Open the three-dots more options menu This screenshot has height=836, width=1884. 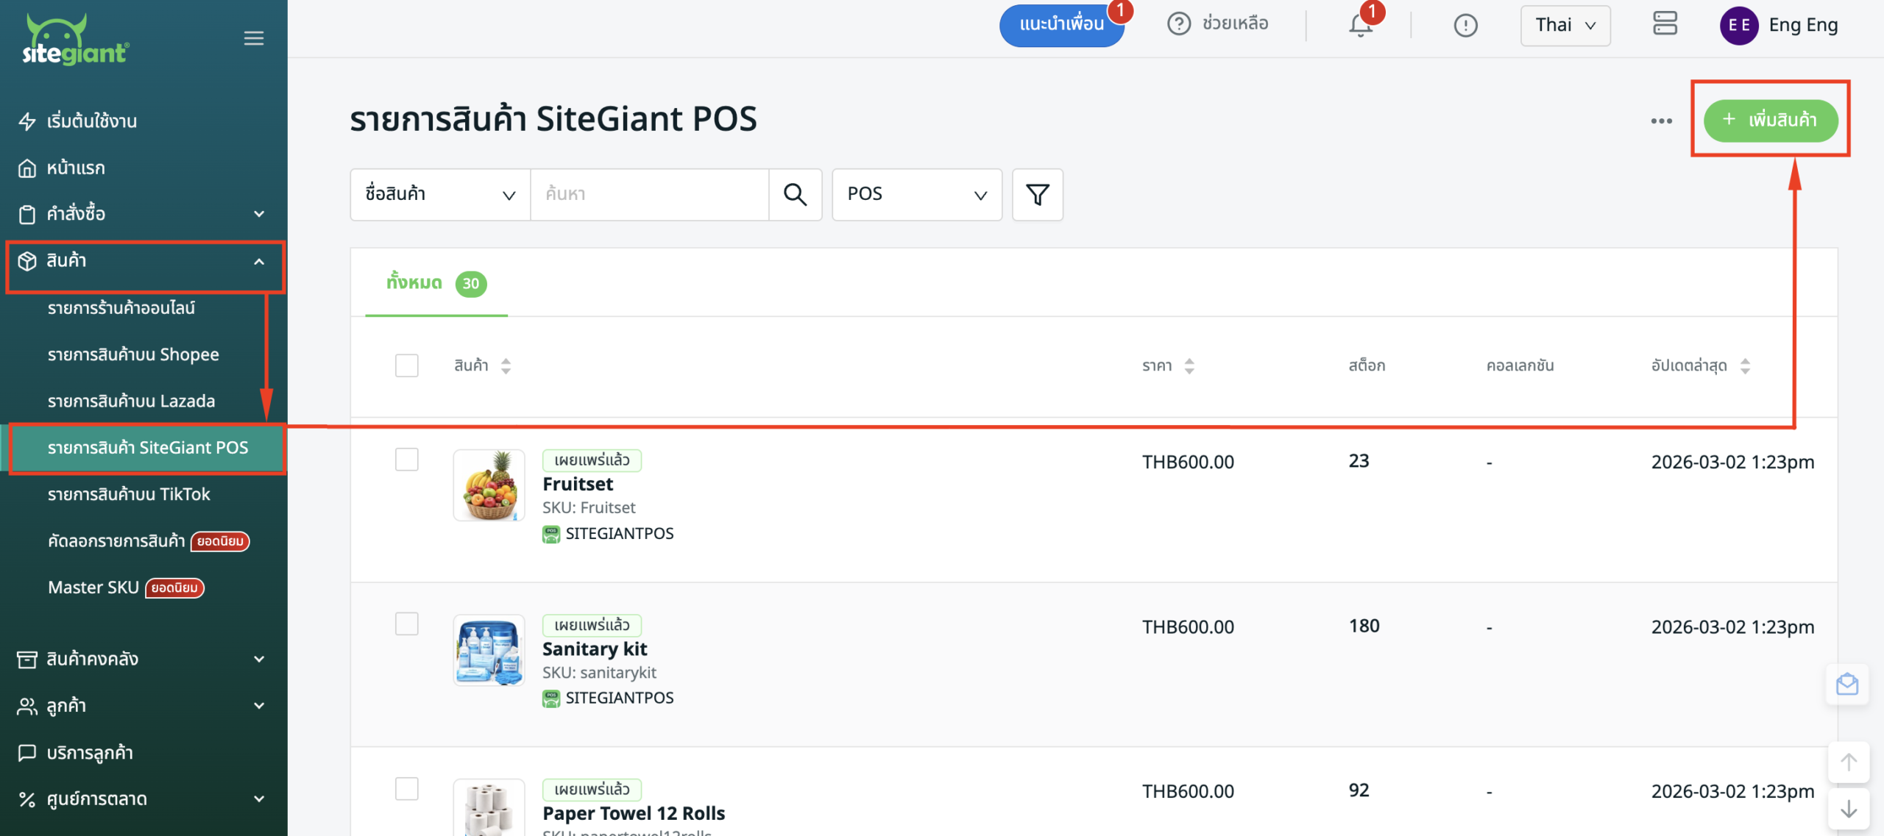pyautogui.click(x=1661, y=121)
